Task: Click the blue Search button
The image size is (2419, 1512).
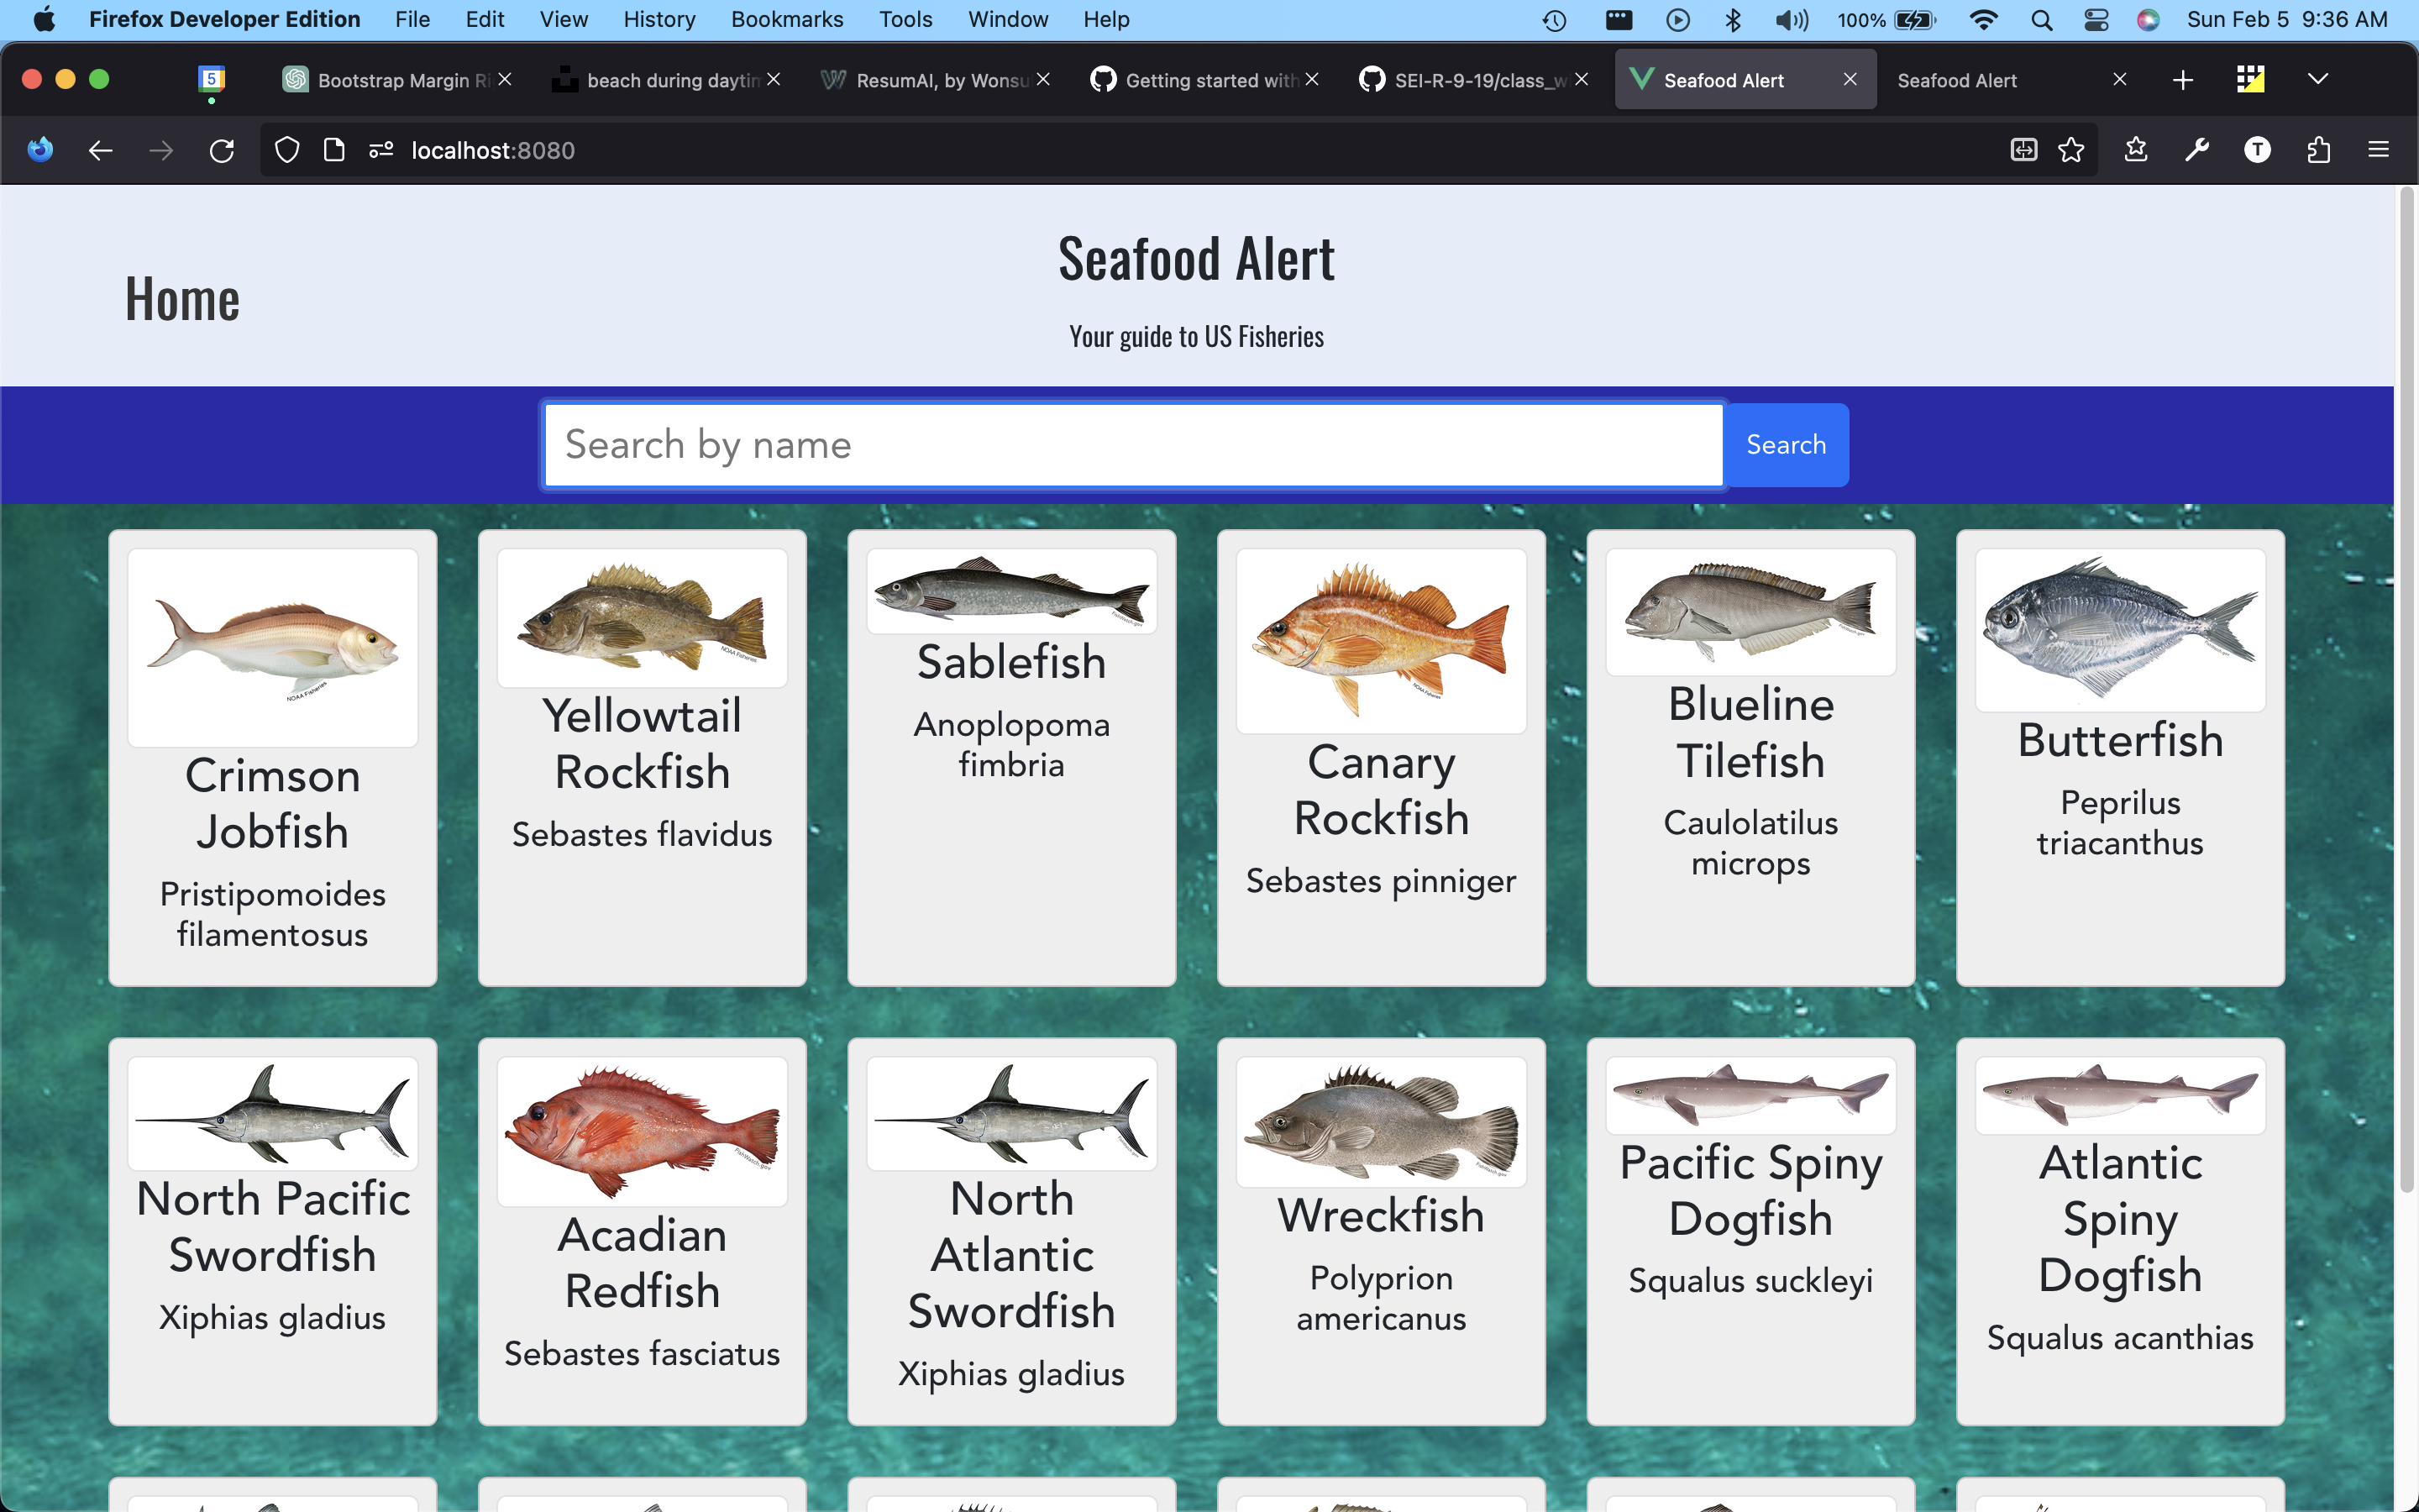Action: coord(1785,445)
